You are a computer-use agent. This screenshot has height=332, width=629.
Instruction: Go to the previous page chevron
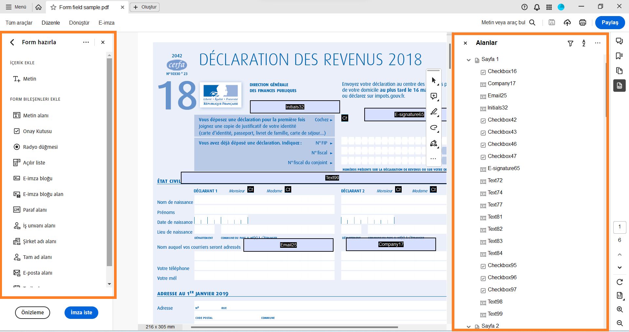point(619,254)
